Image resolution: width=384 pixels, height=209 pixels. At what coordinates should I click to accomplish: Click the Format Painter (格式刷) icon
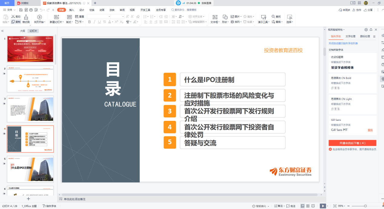26,17
